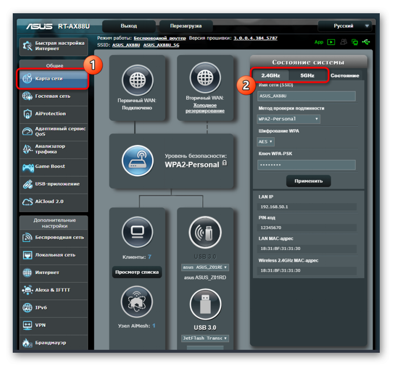Screen dimensions: 393x366
Task: Click the green App play icon in header
Action: click(331, 42)
